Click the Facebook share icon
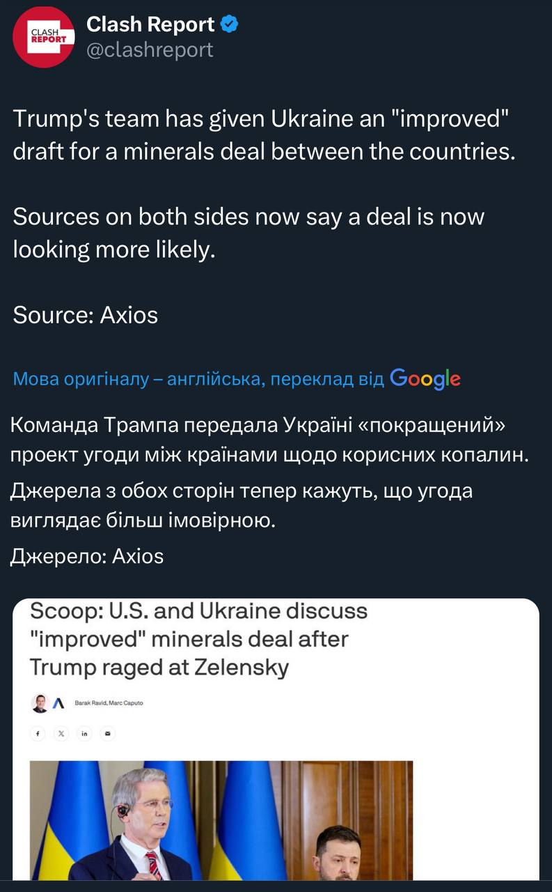The width and height of the screenshot is (552, 892). click(38, 733)
